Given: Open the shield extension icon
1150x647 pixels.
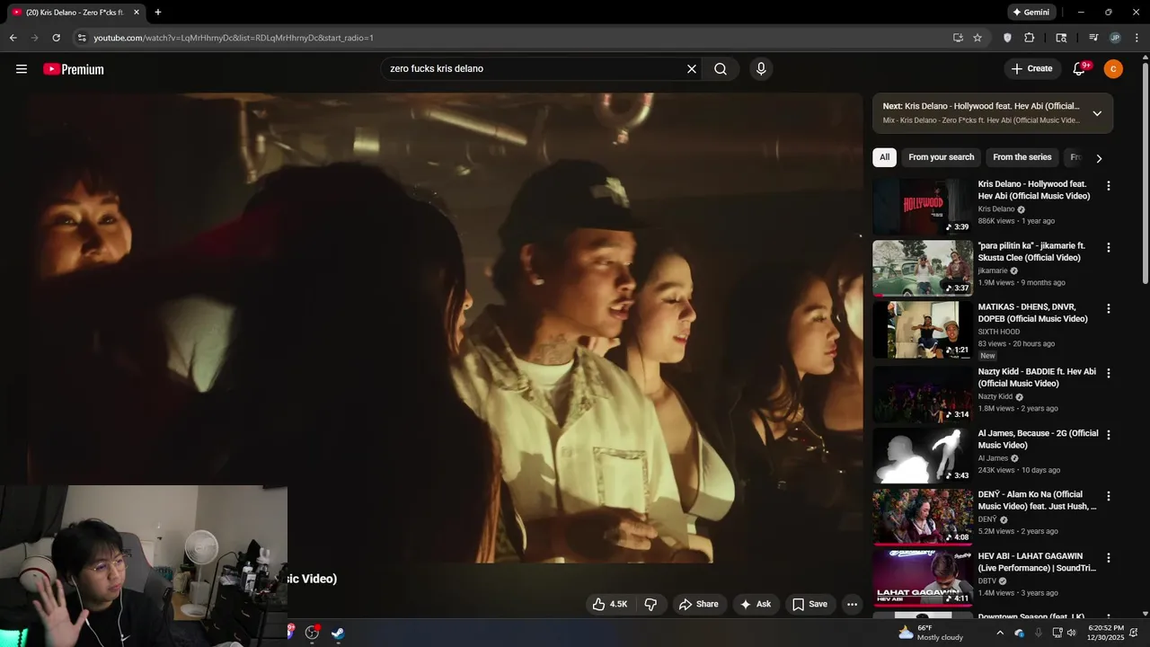Looking at the screenshot, I should (x=1007, y=38).
